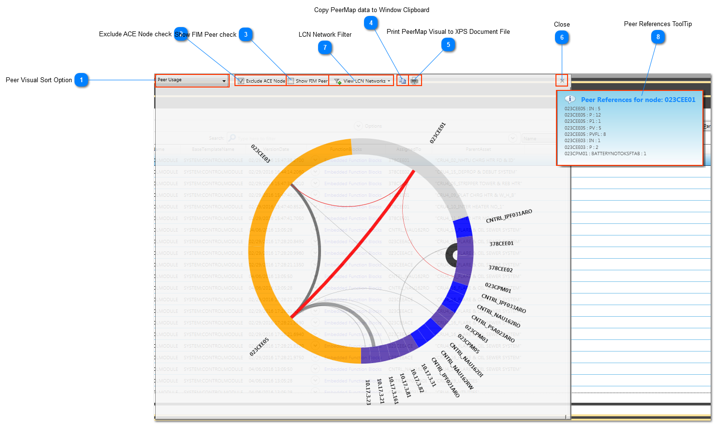Select the 10.17.3.161 node label
The height and width of the screenshot is (425, 715).
393,390
